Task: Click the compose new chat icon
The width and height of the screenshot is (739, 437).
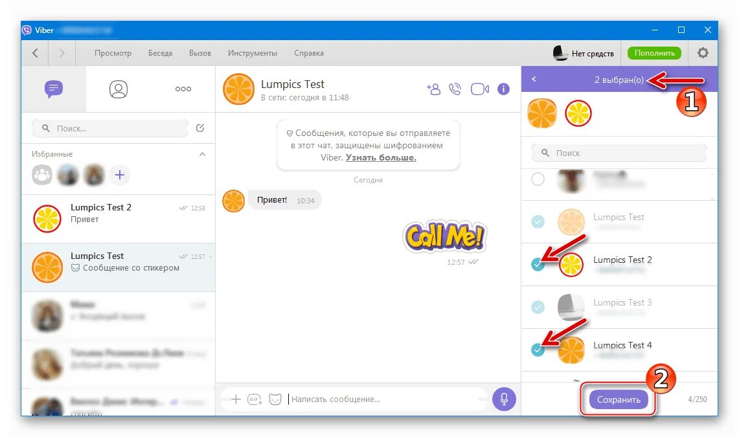Action: point(200,128)
